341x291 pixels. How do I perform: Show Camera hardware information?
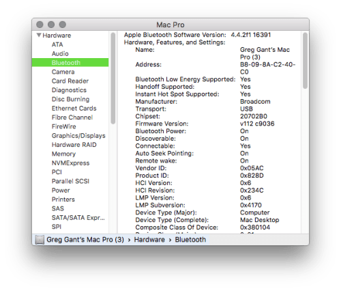63,72
